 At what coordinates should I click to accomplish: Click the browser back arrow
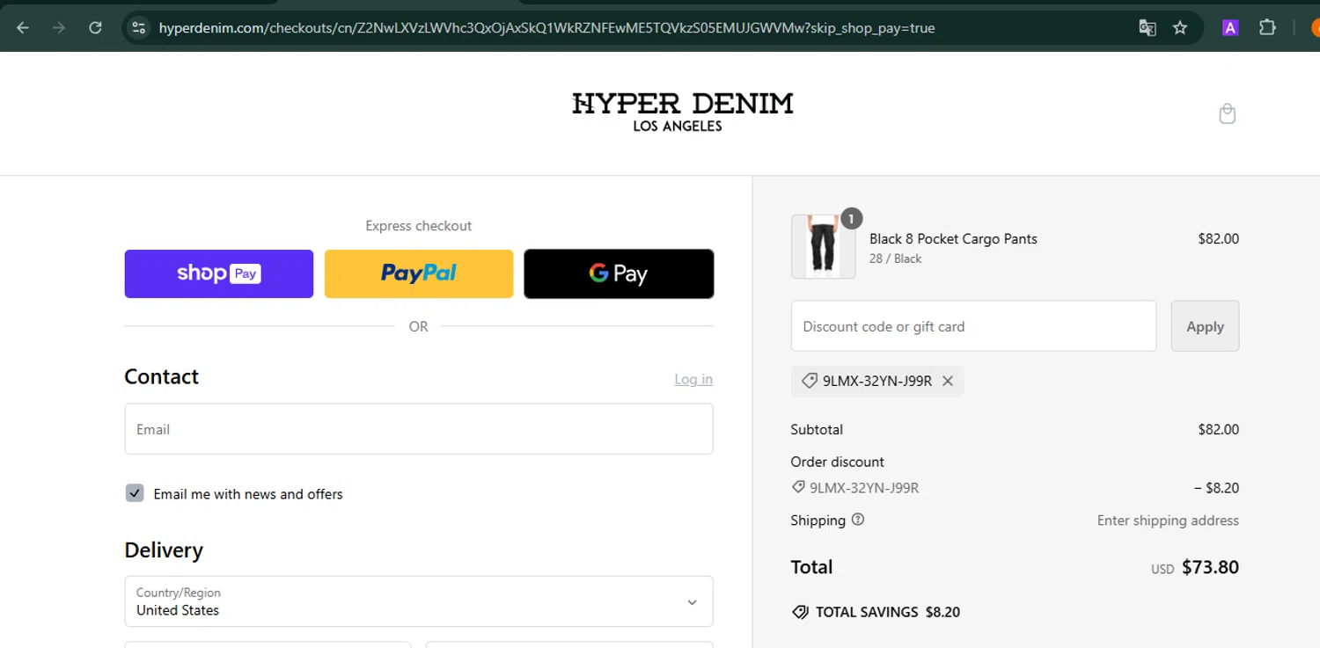pos(23,28)
